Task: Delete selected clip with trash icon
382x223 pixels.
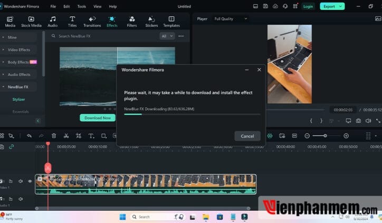Action: click(x=54, y=136)
